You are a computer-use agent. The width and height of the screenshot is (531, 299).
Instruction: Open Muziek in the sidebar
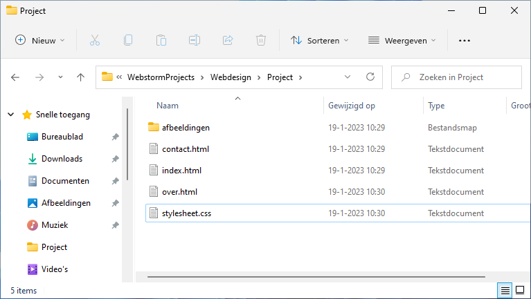pos(55,224)
